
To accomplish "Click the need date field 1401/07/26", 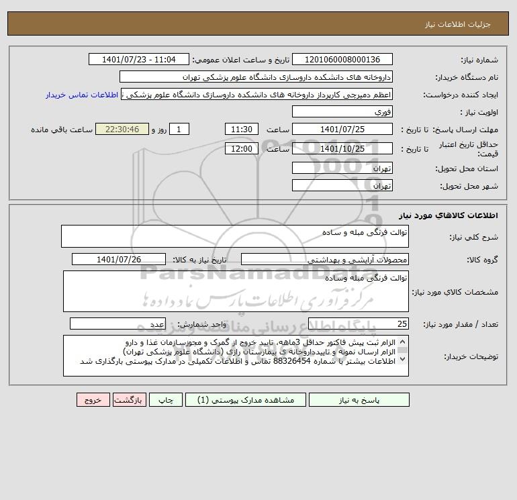I will (119, 259).
